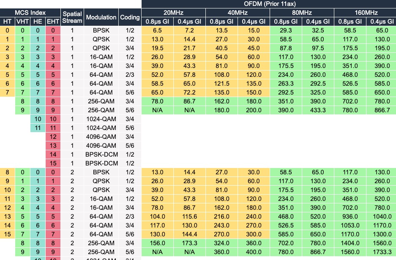Image resolution: width=396 pixels, height=260 pixels.
Task: Click the "160MHz" bandwidth header
Action: [x=365, y=13]
